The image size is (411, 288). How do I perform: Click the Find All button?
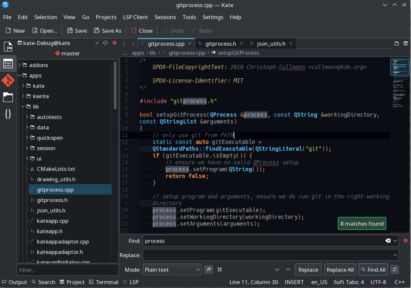pyautogui.click(x=373, y=270)
